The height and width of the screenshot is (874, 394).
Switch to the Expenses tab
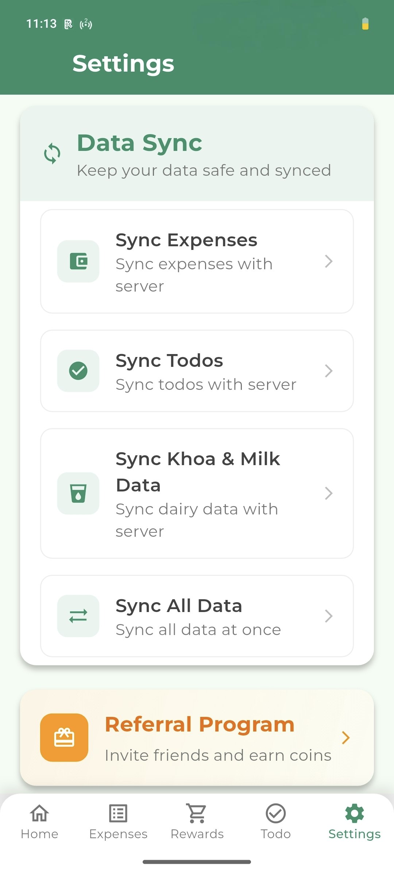[118, 821]
